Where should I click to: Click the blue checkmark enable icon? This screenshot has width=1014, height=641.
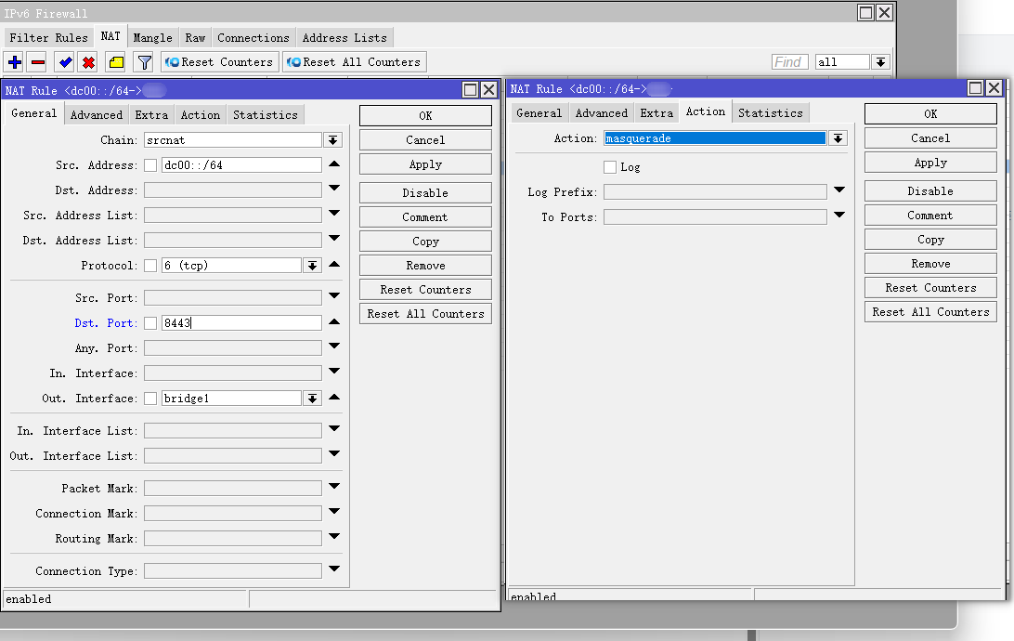65,62
